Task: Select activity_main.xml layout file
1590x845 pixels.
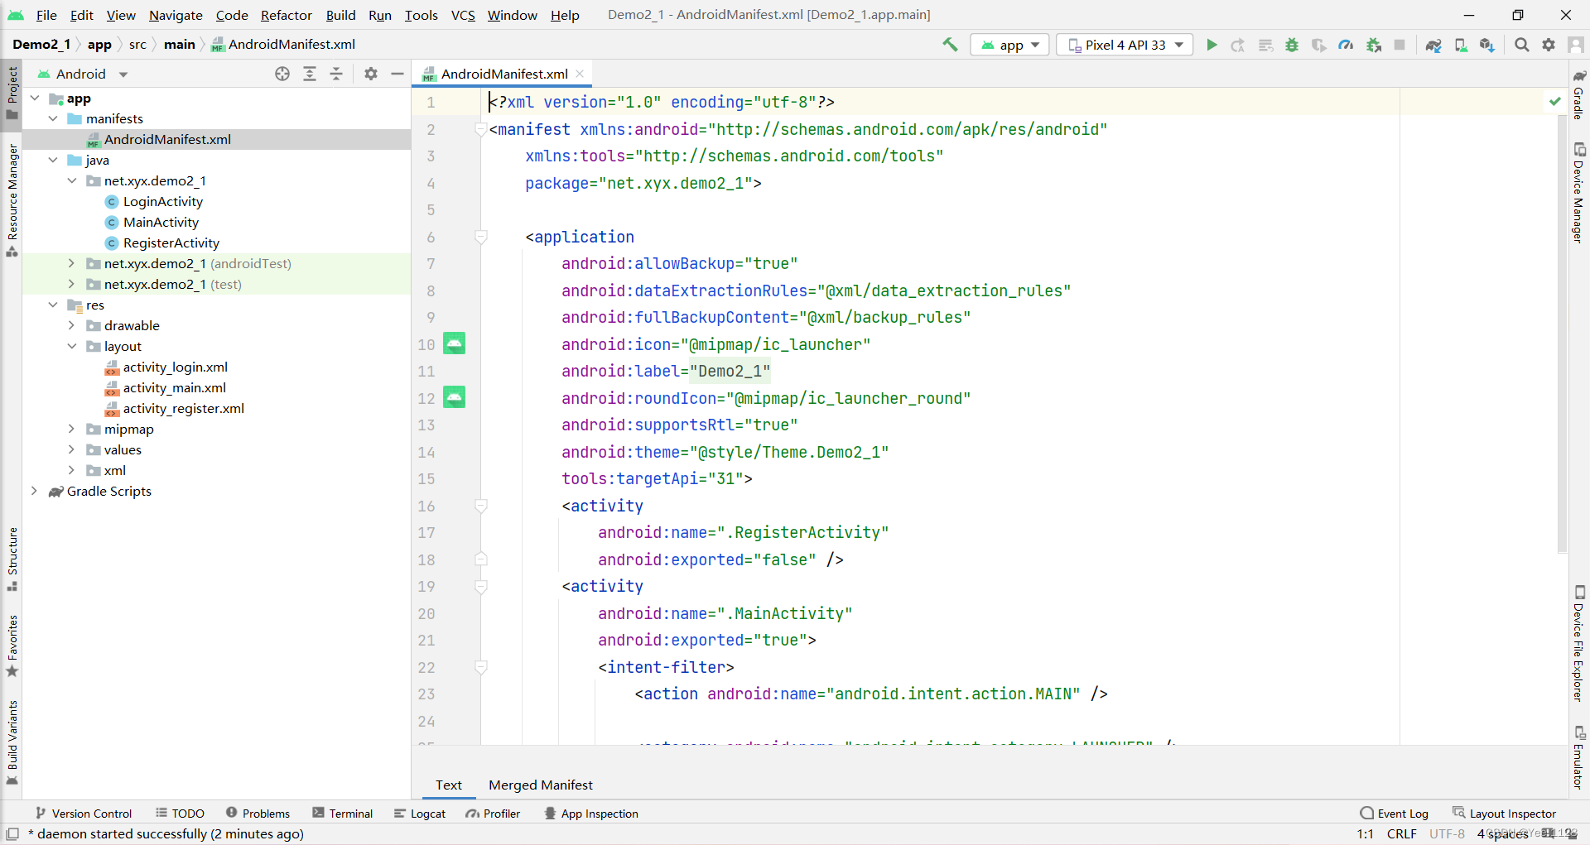Action: point(175,387)
